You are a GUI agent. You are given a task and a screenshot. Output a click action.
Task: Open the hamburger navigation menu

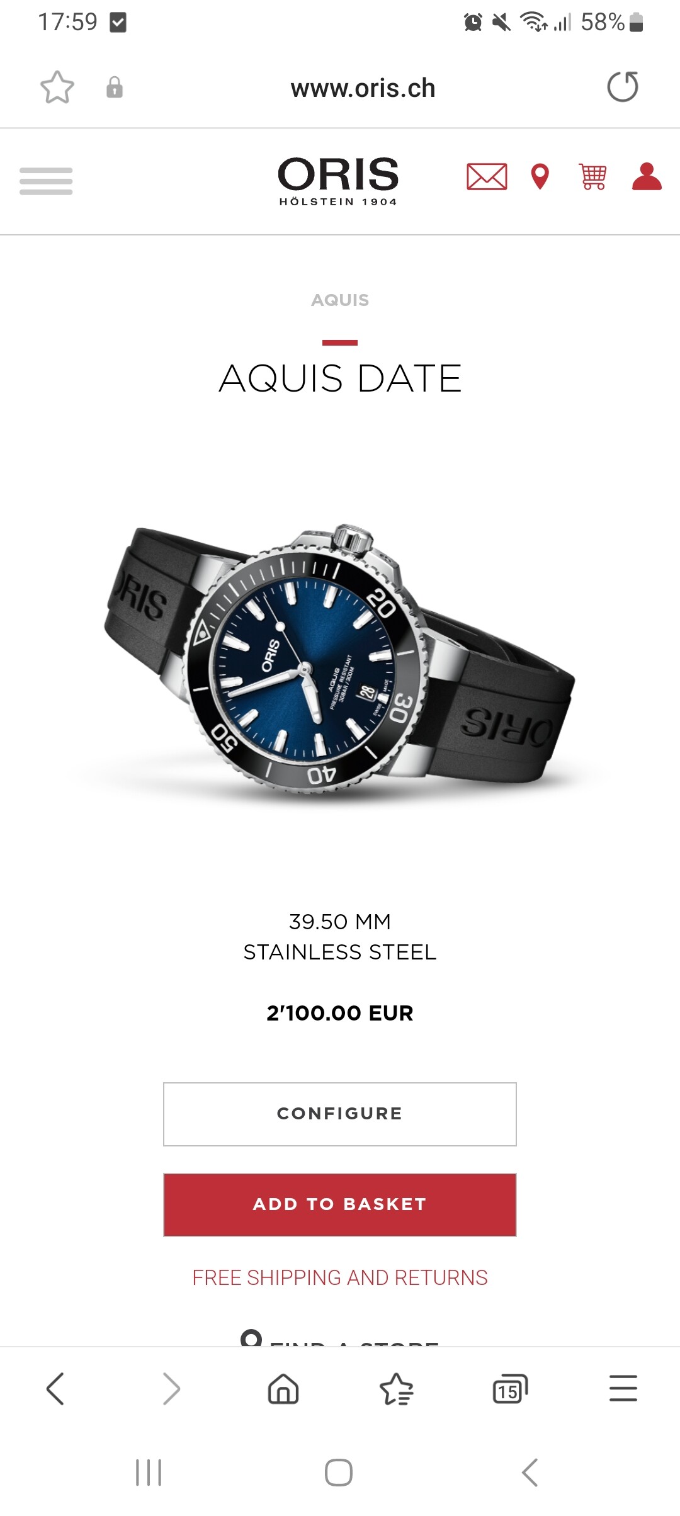(x=46, y=181)
